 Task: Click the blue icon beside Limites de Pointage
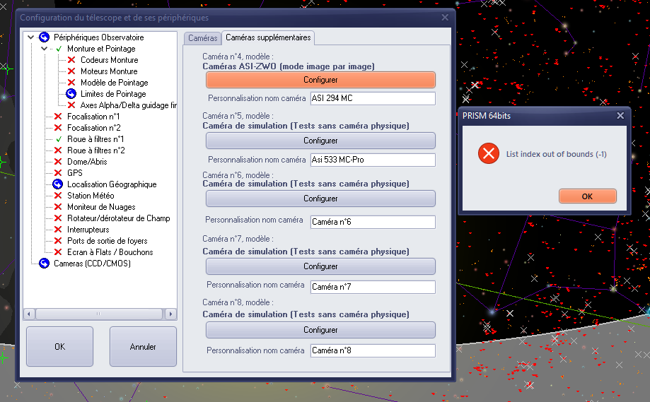[x=71, y=94]
